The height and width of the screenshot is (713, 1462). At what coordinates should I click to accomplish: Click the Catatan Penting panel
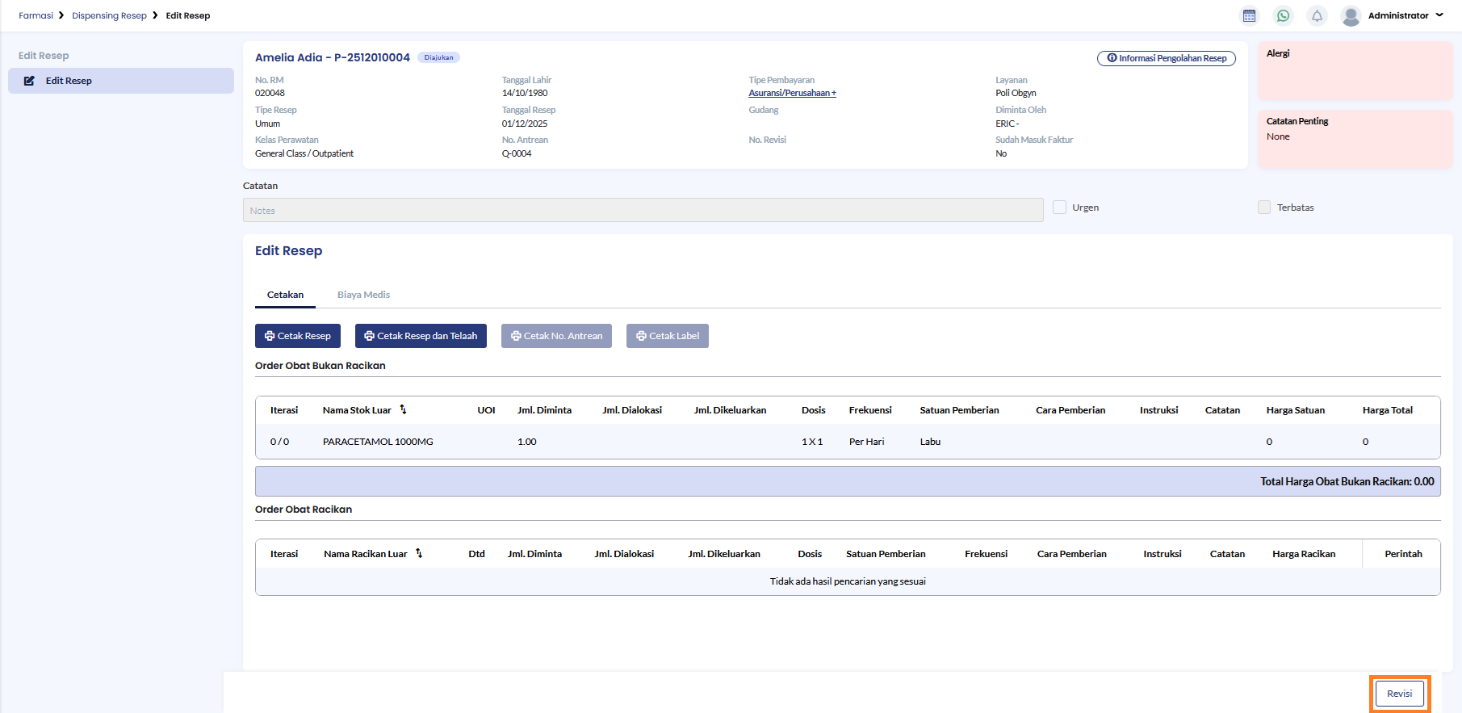point(1355,140)
